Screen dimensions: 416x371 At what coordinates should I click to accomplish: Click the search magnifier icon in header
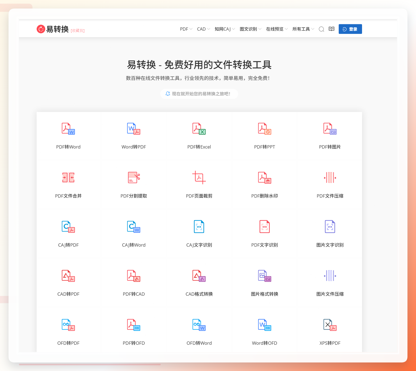[x=321, y=29]
